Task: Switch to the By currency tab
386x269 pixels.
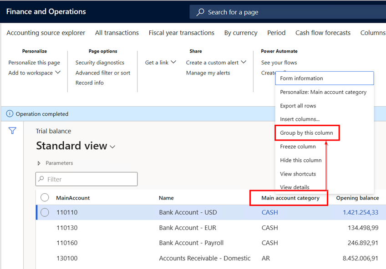Action: pos(241,33)
